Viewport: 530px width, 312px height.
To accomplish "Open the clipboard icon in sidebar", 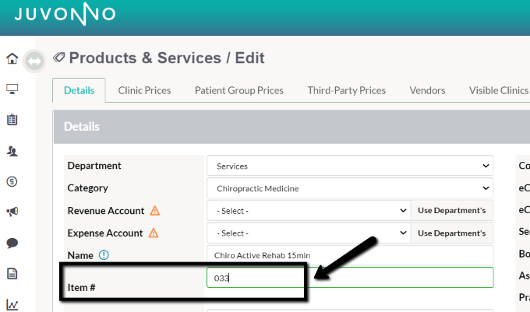I will [12, 119].
